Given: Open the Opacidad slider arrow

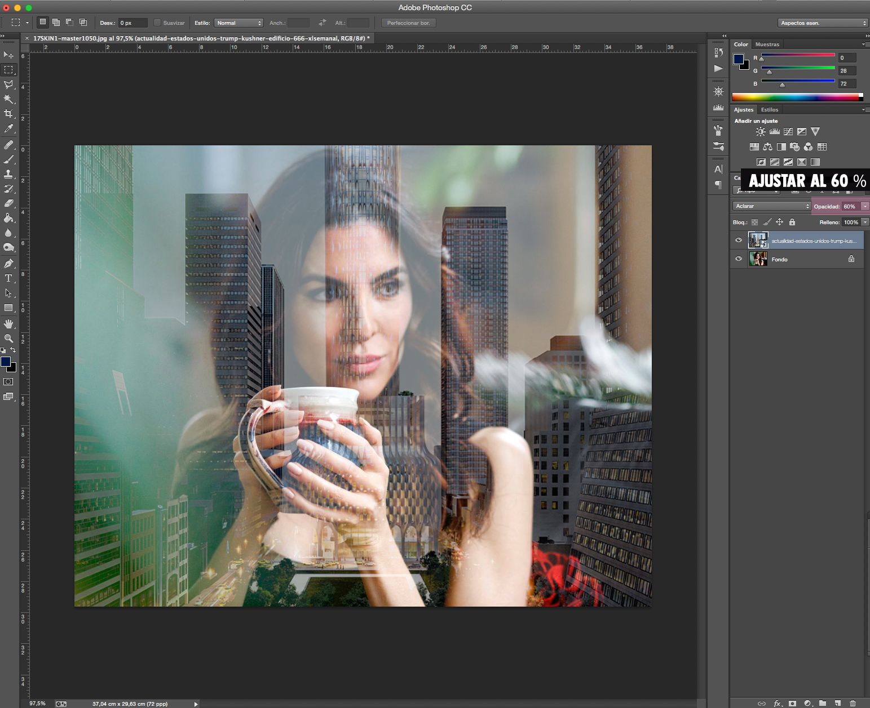Looking at the screenshot, I should 865,207.
